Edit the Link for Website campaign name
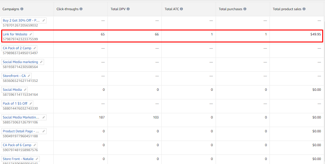Screen dimensions: 325x164 coord(31,34)
